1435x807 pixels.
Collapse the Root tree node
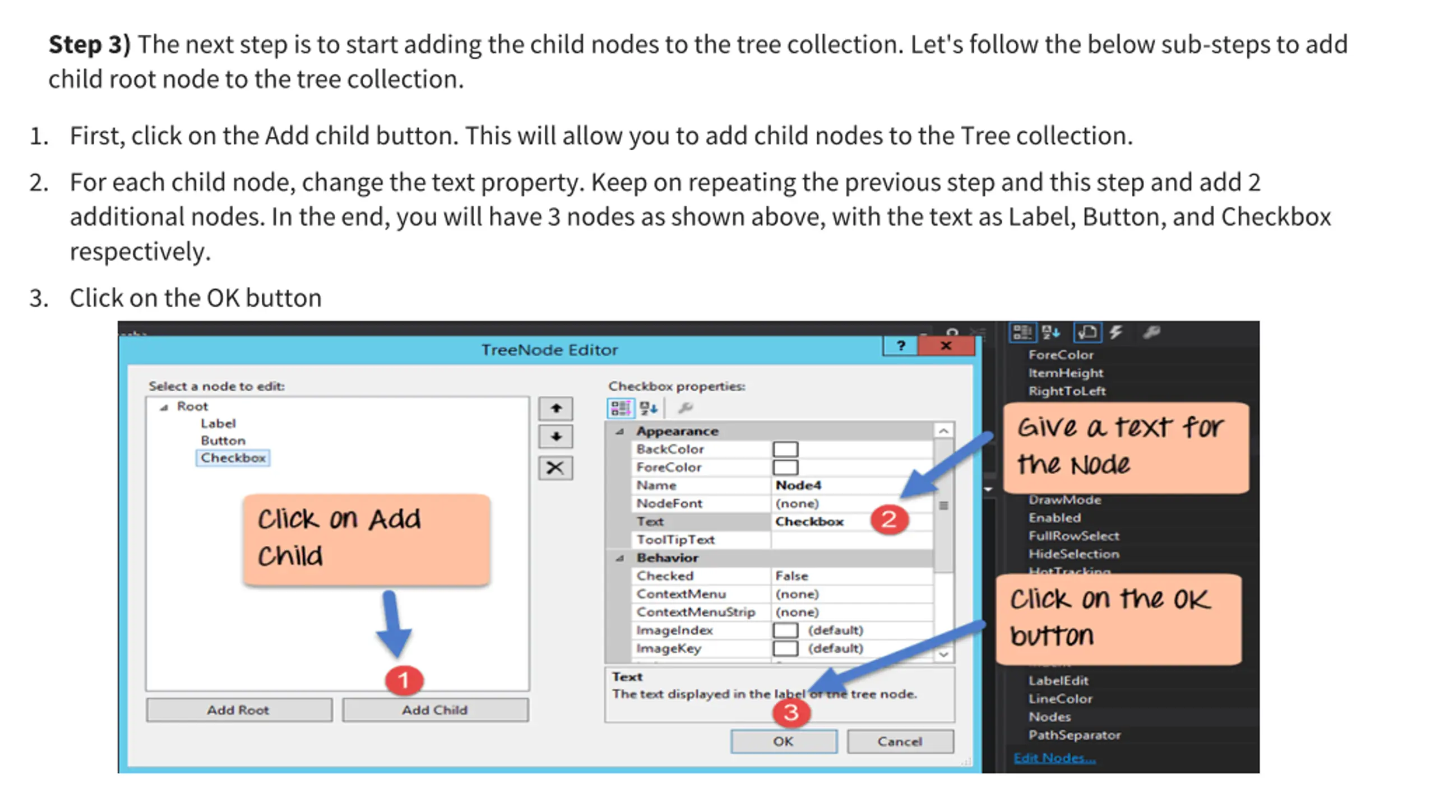coord(164,407)
